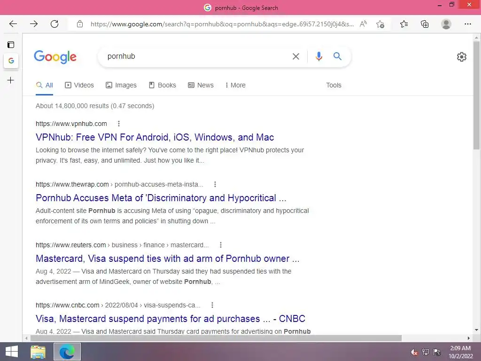Open a new tab with plus button

tap(11, 80)
